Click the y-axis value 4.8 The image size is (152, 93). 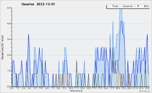tap(9, 24)
